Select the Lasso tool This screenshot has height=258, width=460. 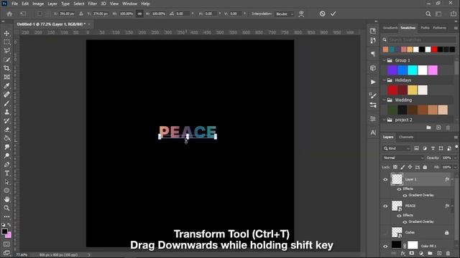pyautogui.click(x=6, y=51)
